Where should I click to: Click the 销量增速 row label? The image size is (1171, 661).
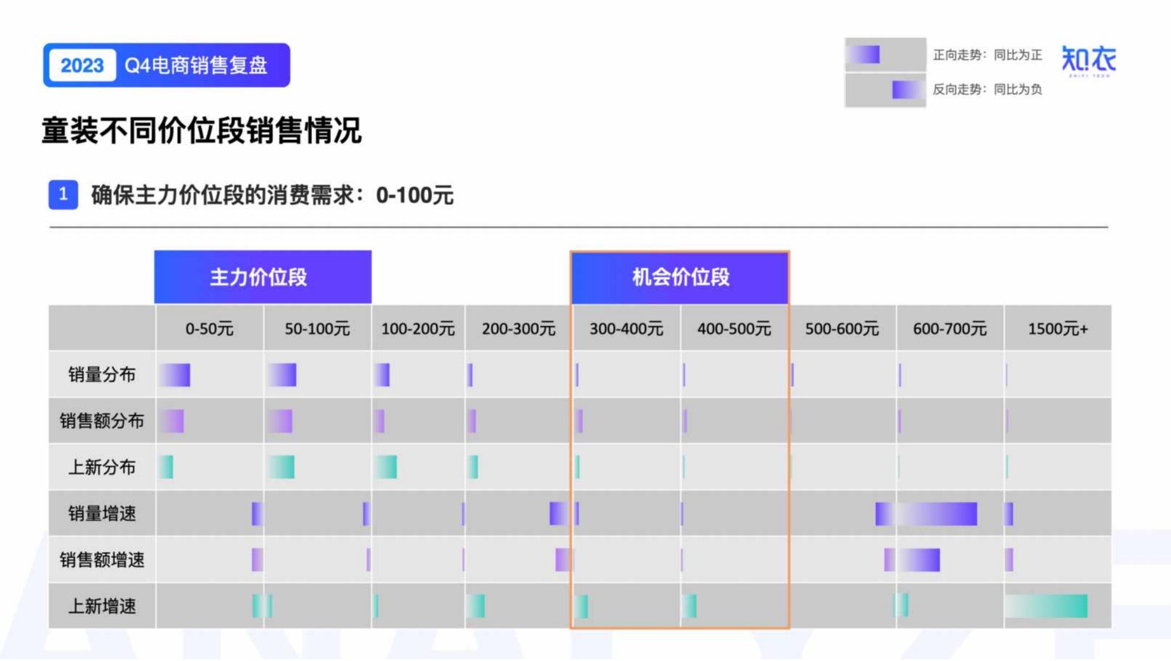tap(102, 513)
